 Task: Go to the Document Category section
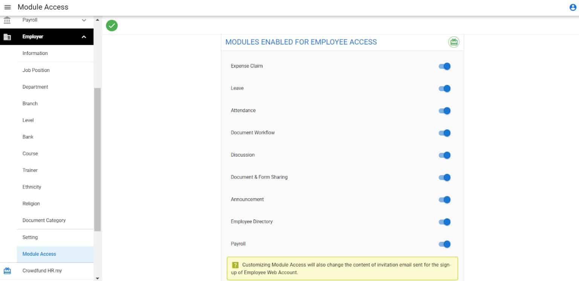click(x=44, y=220)
